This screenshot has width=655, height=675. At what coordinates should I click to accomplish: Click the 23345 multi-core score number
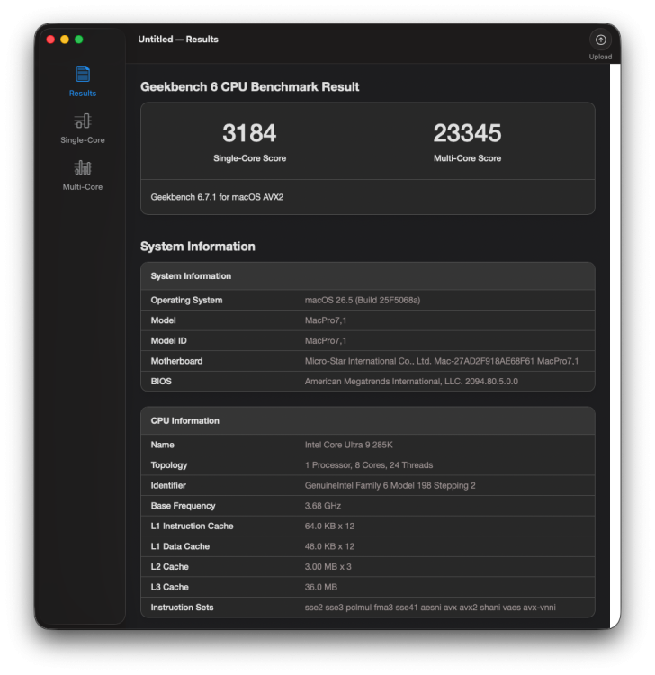click(467, 133)
